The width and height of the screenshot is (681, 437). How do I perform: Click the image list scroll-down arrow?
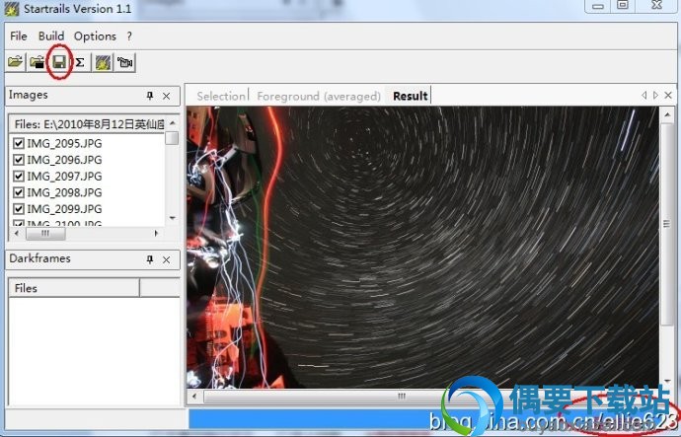tap(173, 217)
